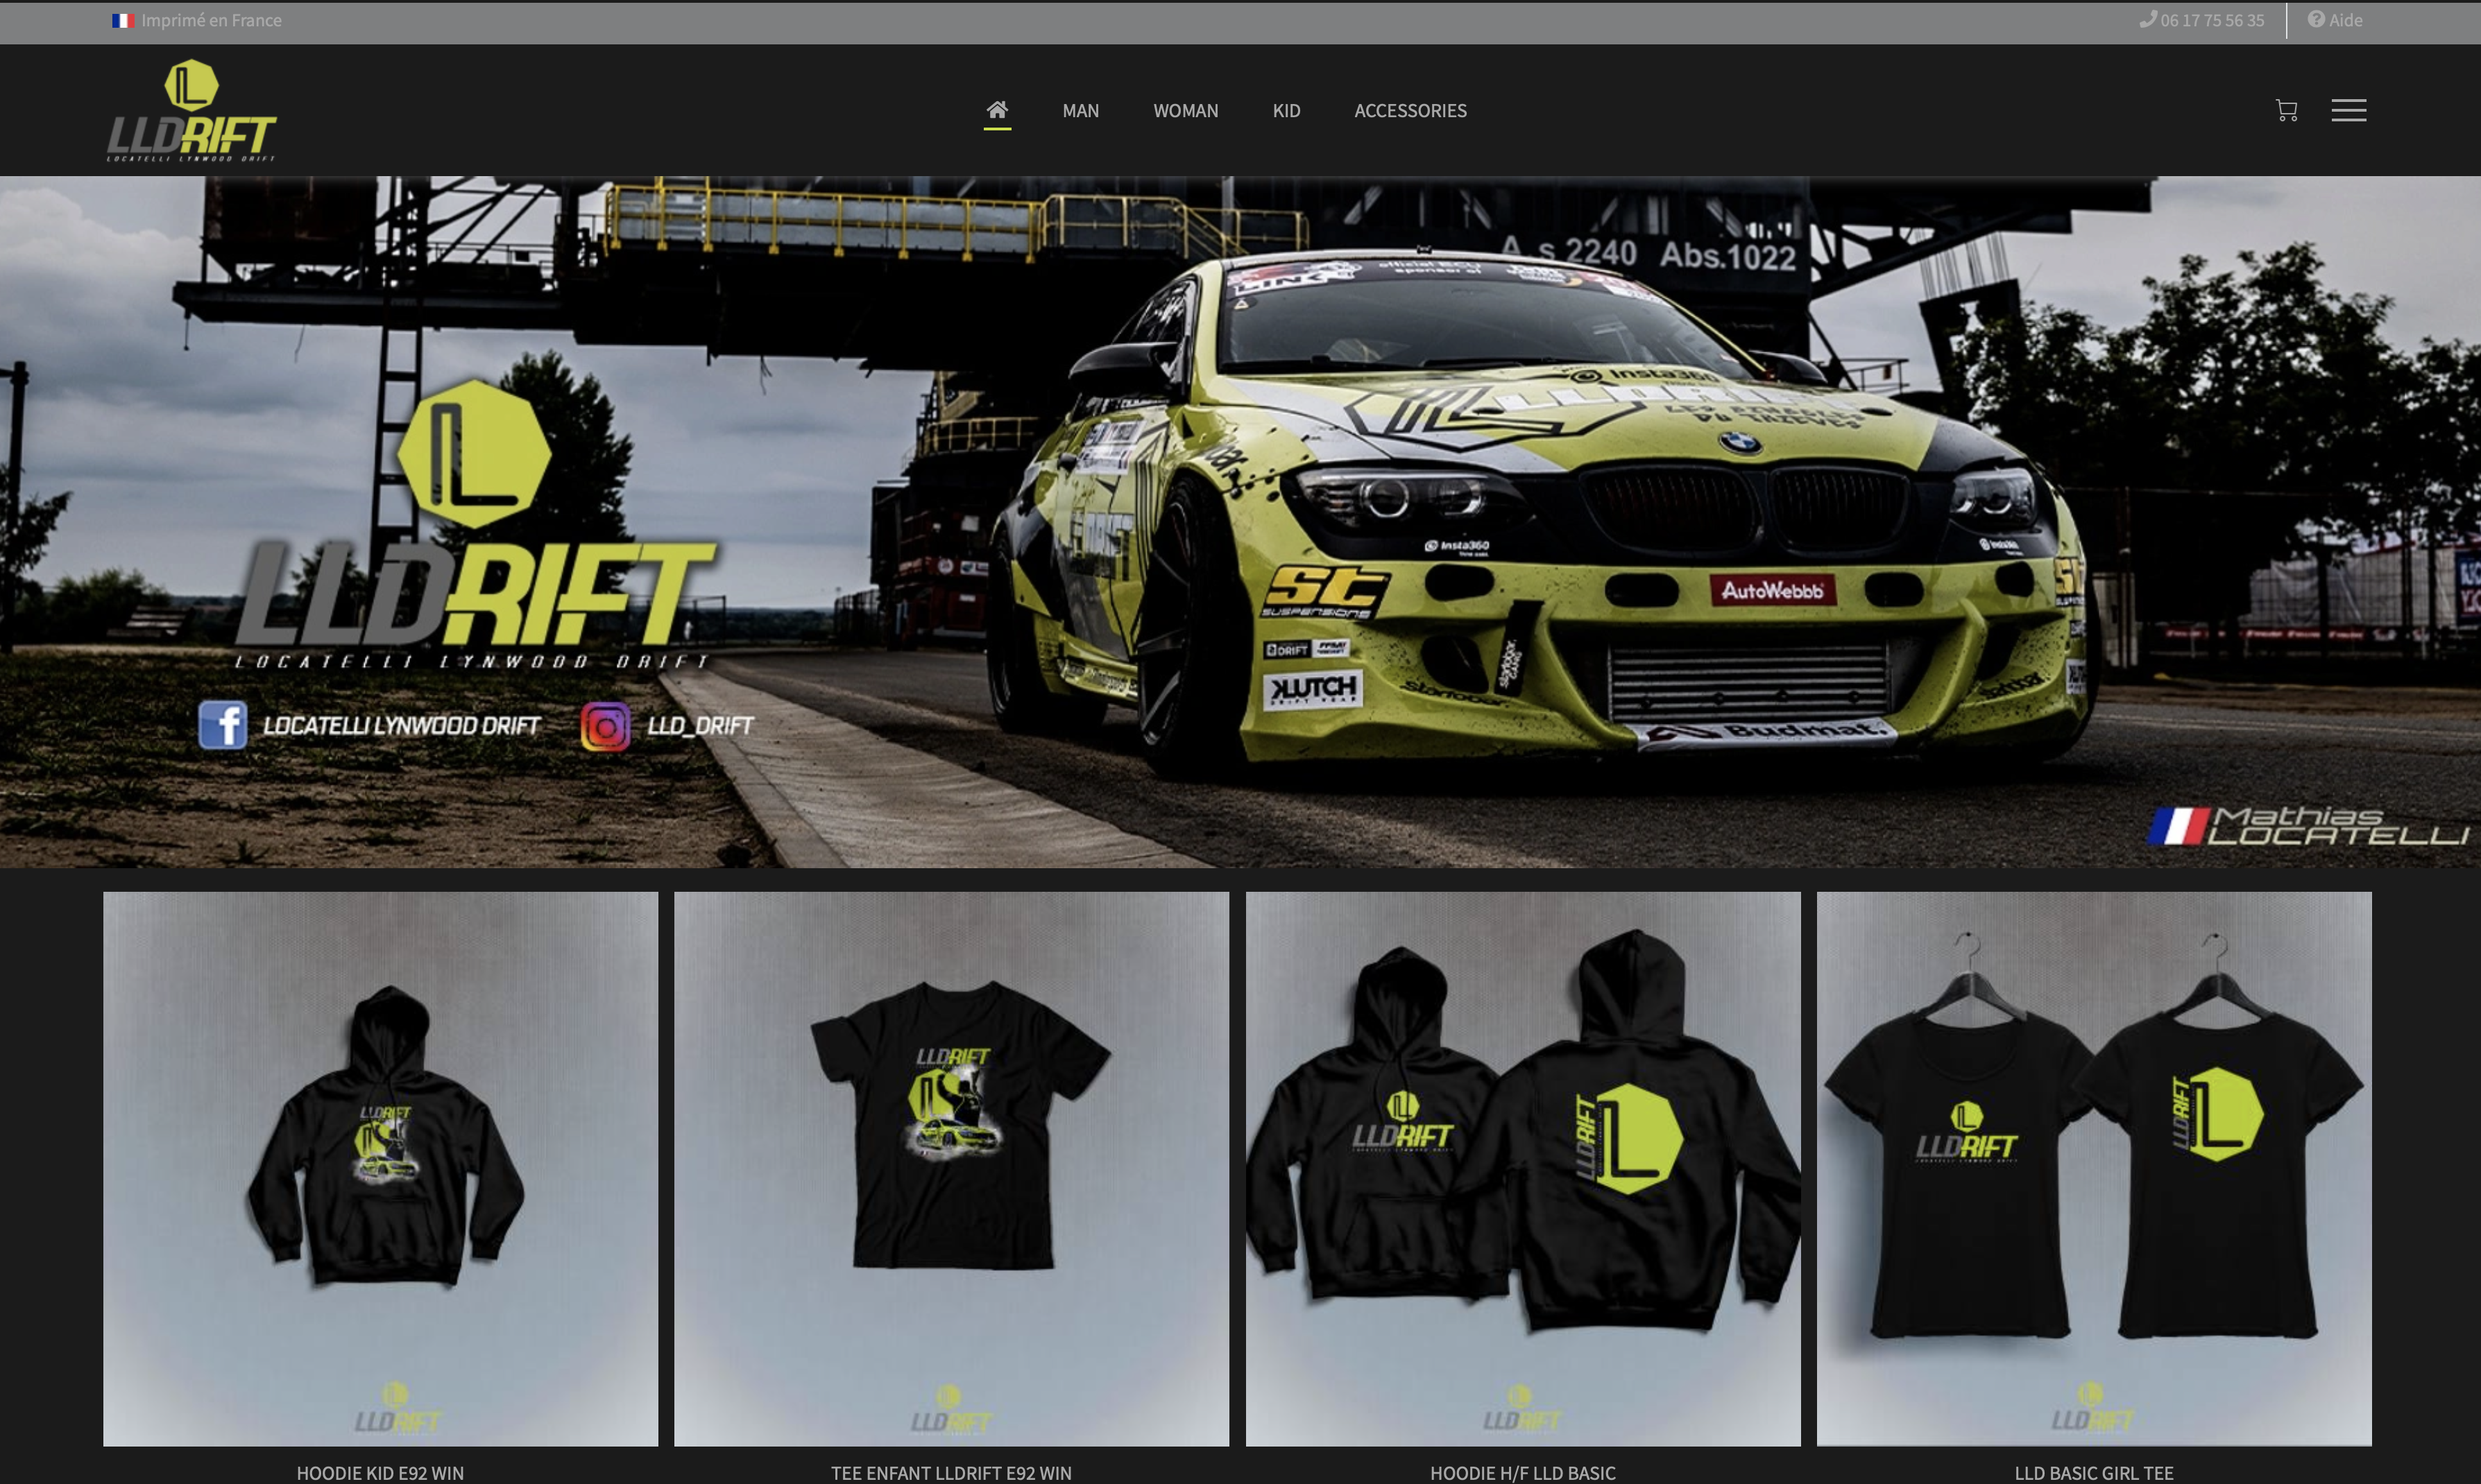Open LLD Basic Girl Tee product image

[x=2094, y=1168]
